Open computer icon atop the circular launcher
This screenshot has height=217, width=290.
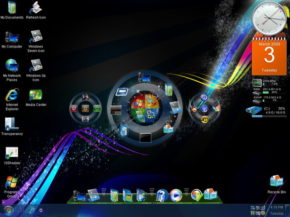[x=144, y=77]
